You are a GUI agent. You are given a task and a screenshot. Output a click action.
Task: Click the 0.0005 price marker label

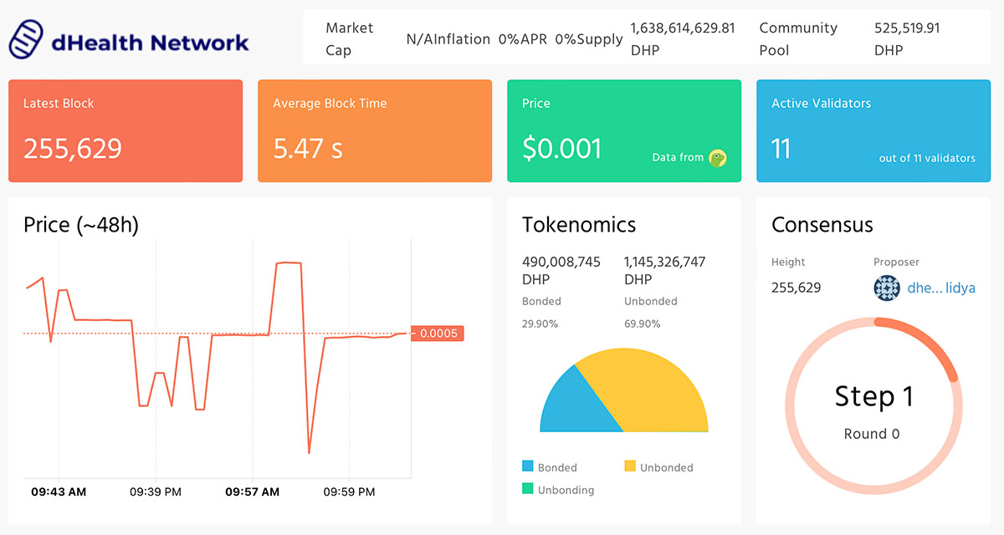pyautogui.click(x=437, y=334)
